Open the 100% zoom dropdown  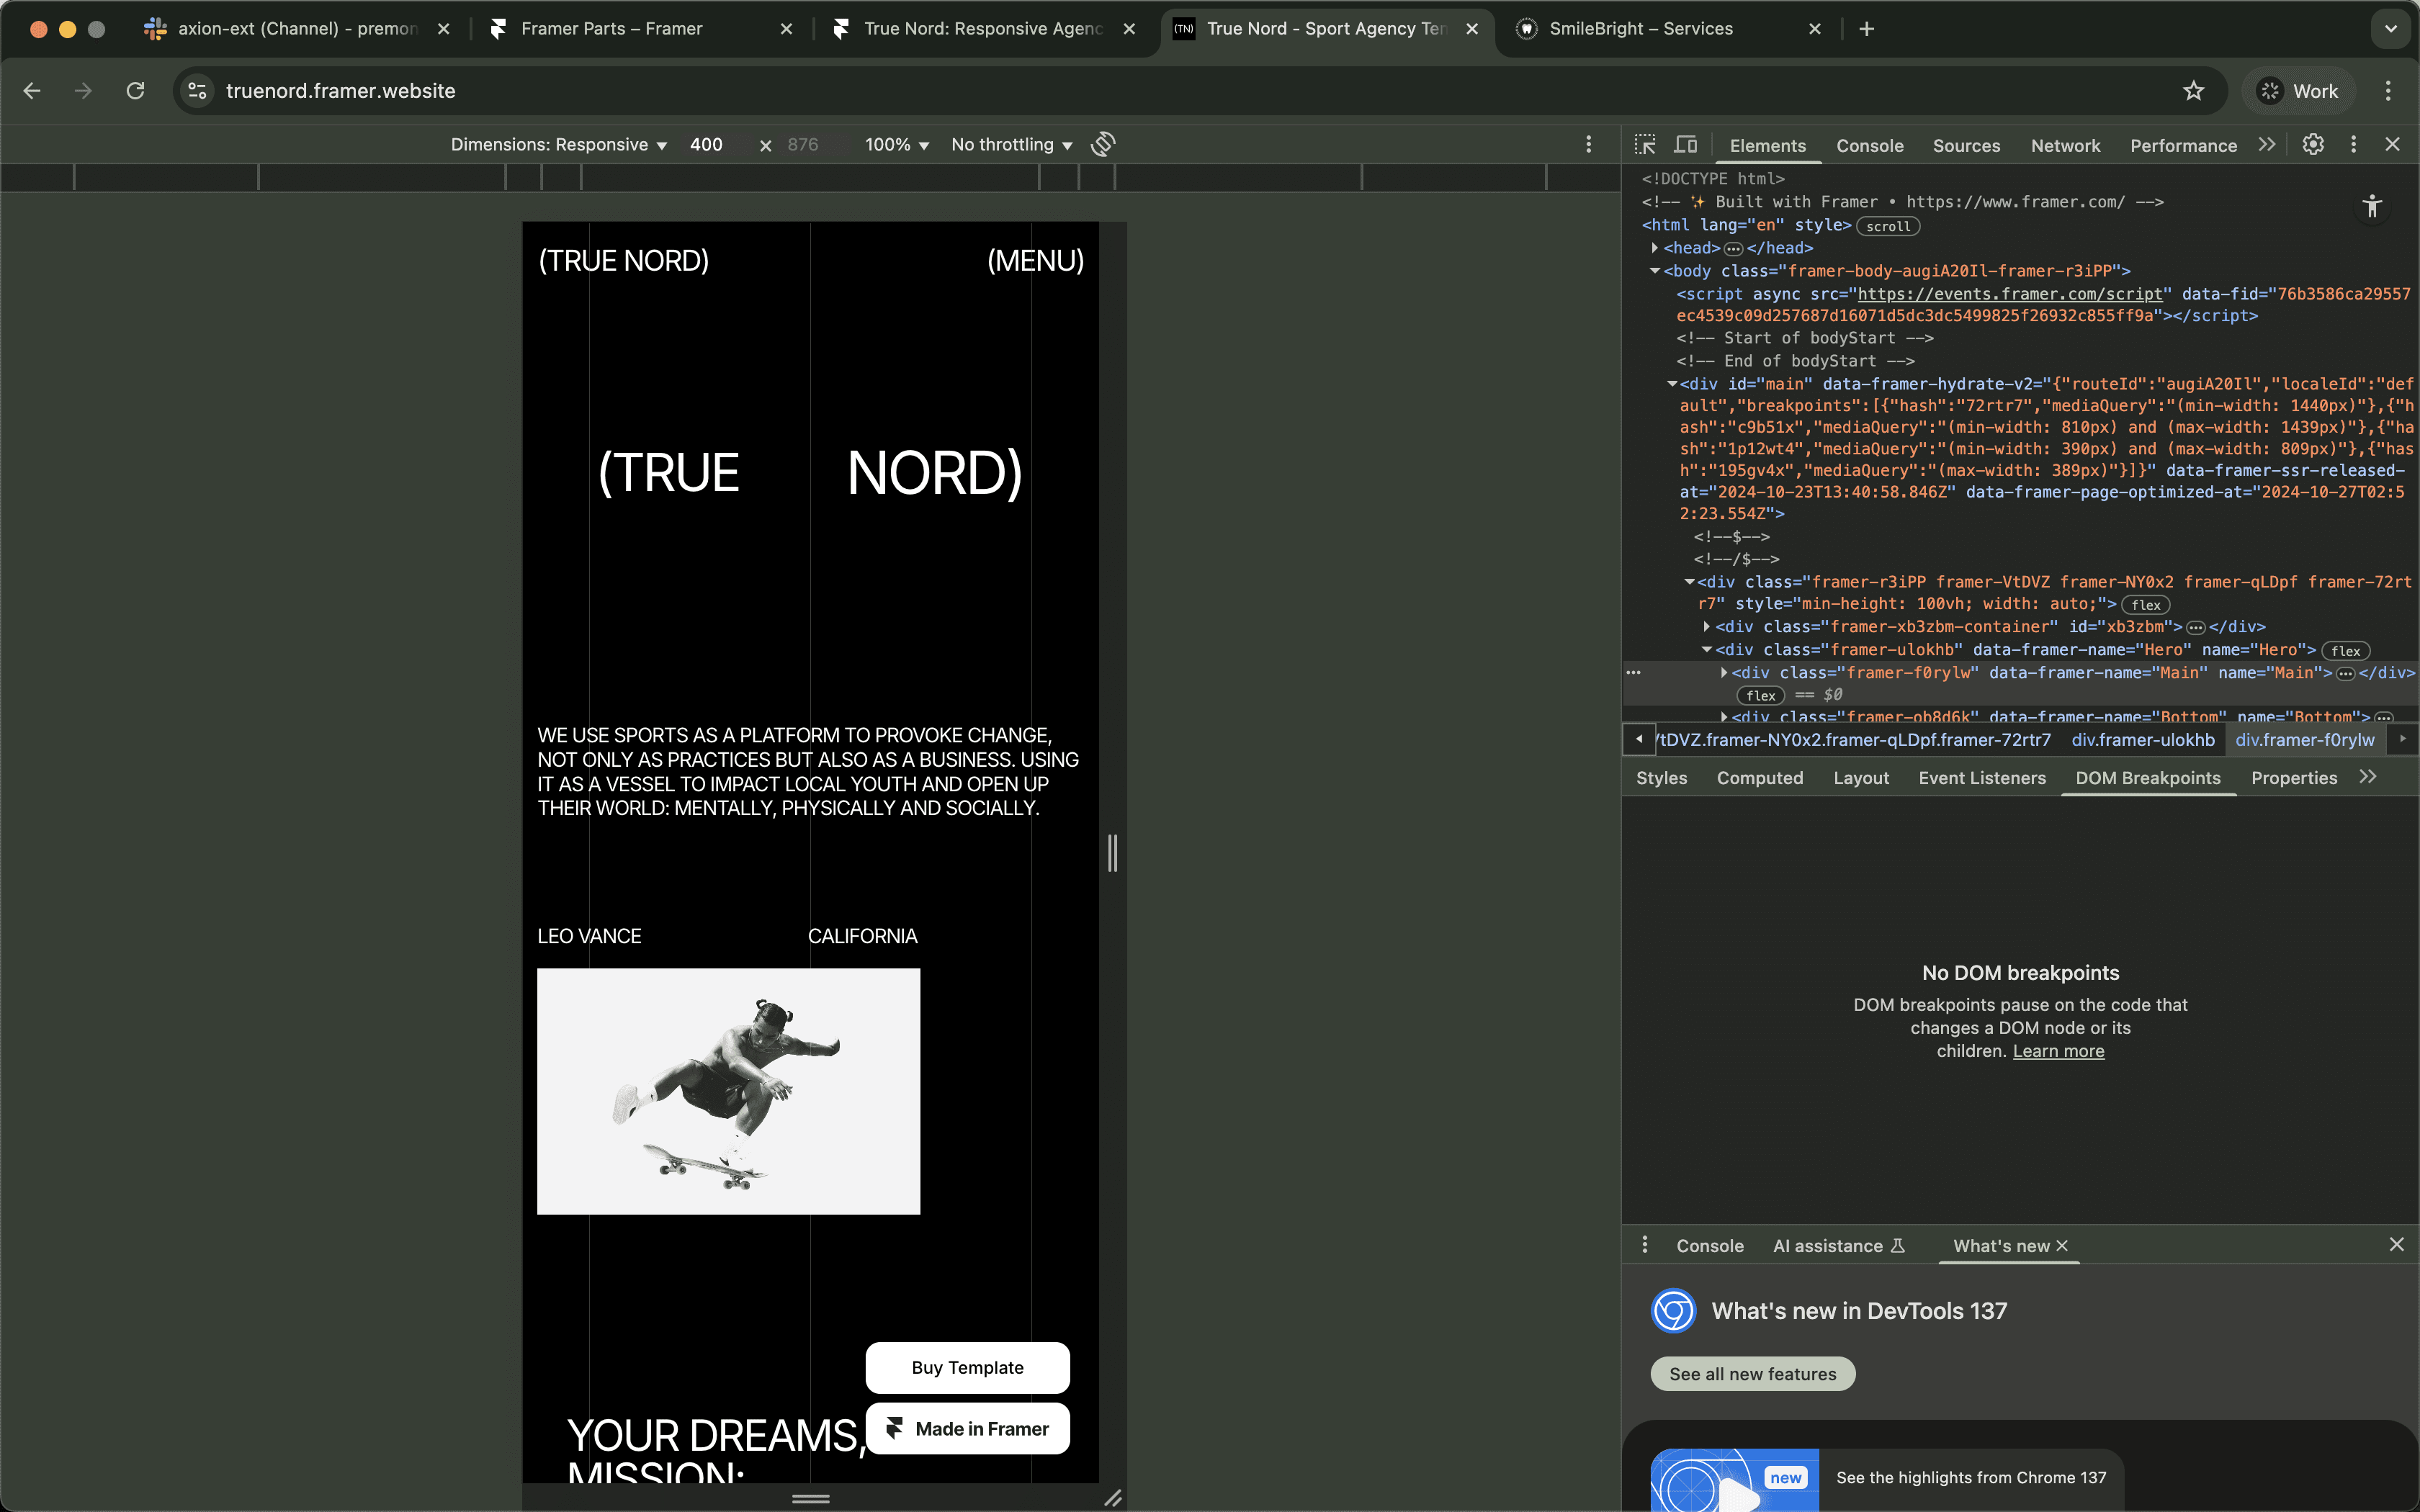tap(896, 145)
